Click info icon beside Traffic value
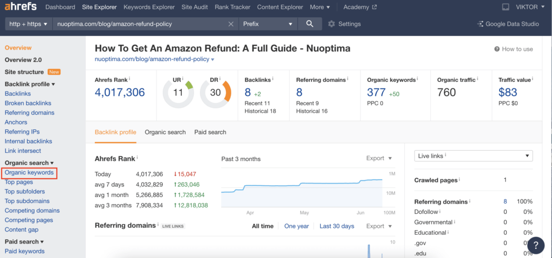 click(533, 79)
